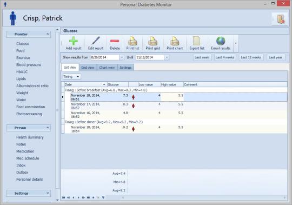Open Med schedule
This screenshot has width=292, height=205.
(x=28, y=158)
